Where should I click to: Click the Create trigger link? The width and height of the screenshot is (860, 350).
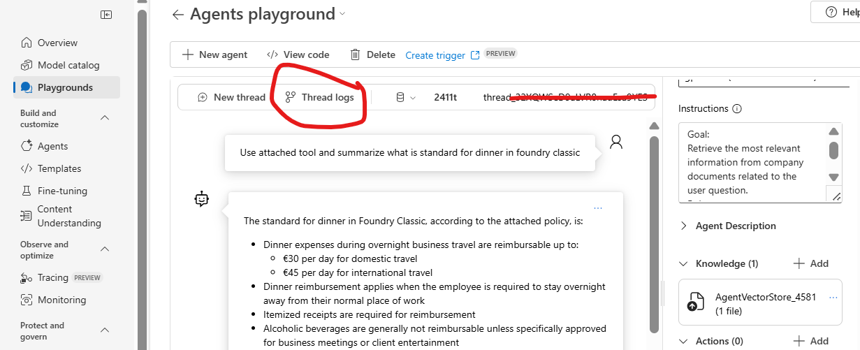pyautogui.click(x=435, y=55)
